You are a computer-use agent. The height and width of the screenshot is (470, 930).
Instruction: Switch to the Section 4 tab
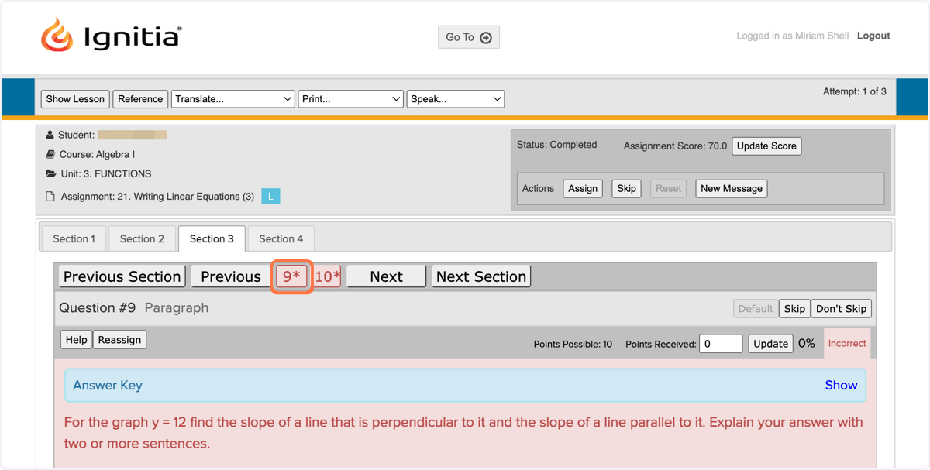(281, 238)
